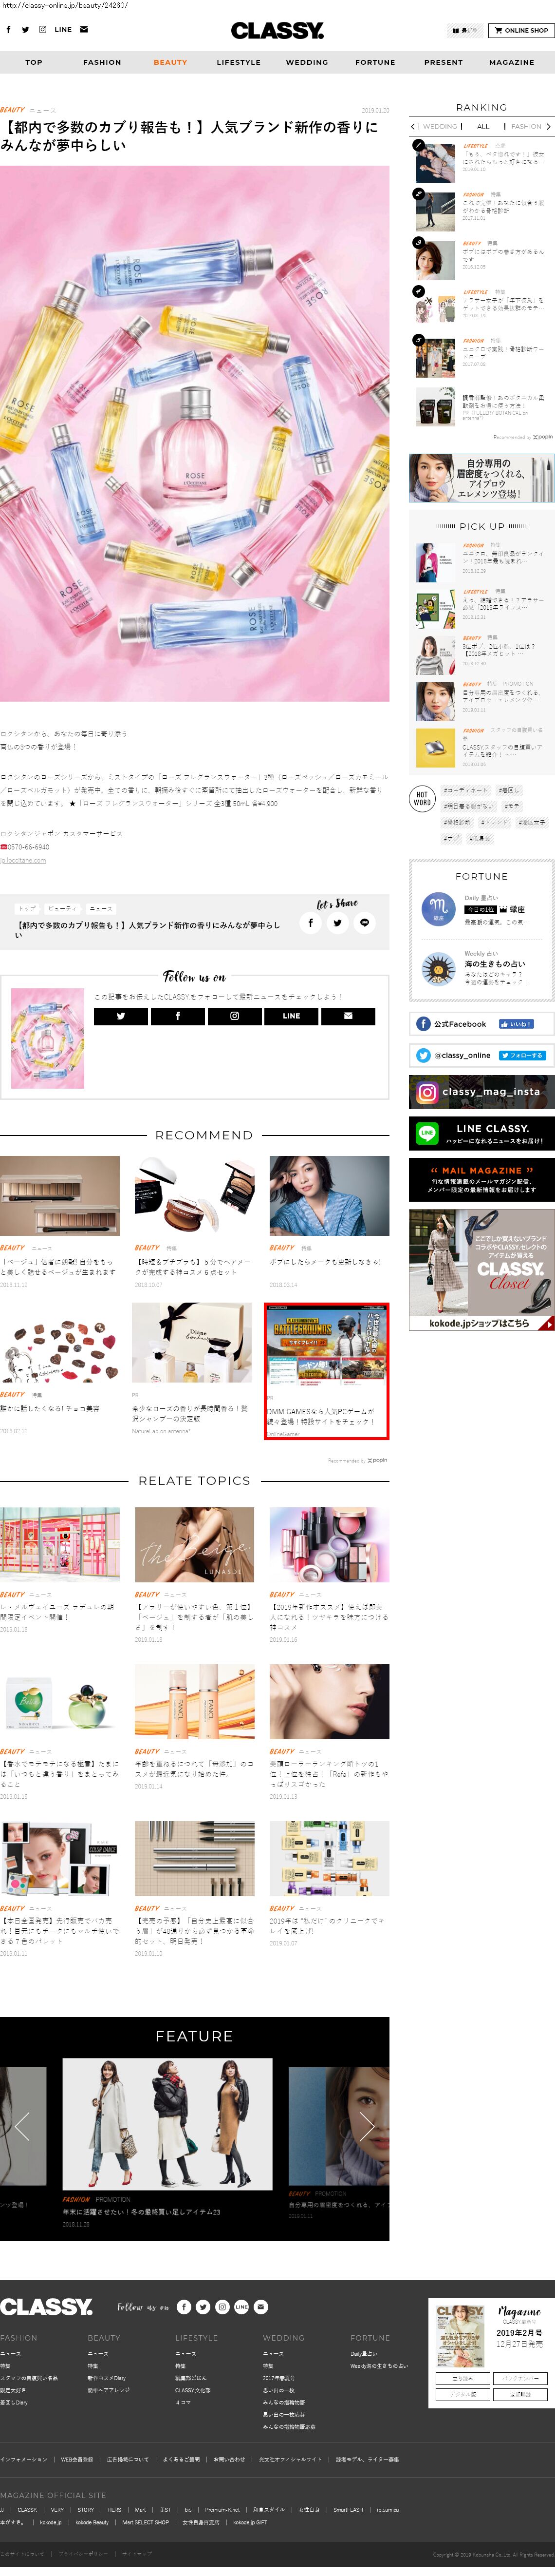Switch ranking to the WEDDING category
The height and width of the screenshot is (2576, 555).
[x=440, y=127]
